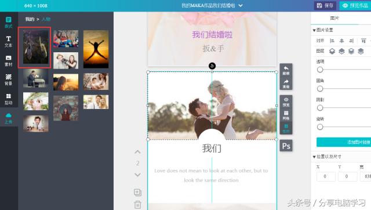Align the image to the top edge
Image resolution: width=371 pixels, height=210 pixels.
coord(363,41)
